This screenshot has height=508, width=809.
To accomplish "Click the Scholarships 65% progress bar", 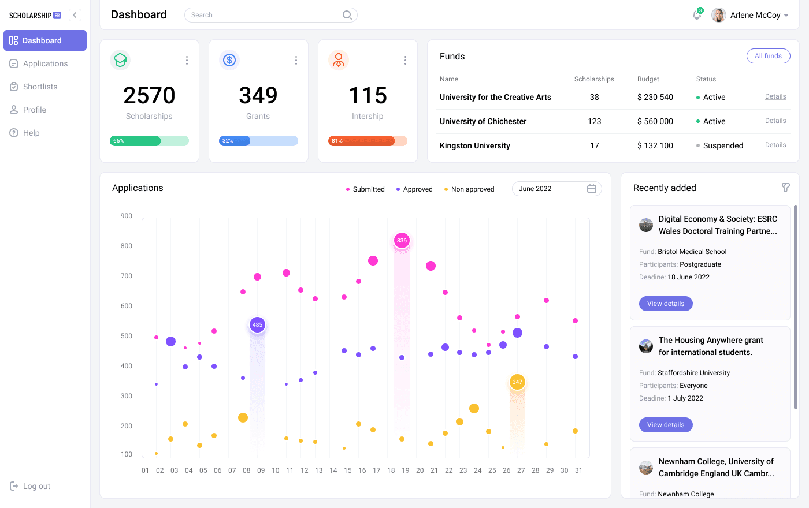I will point(149,141).
